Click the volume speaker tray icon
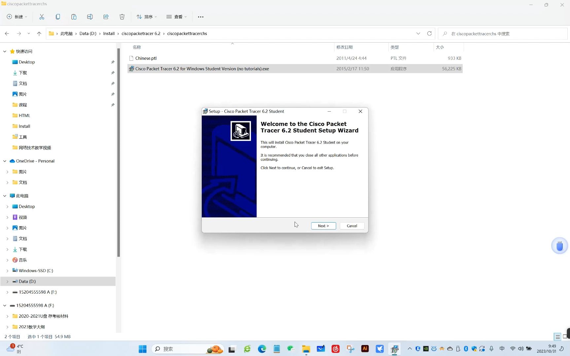This screenshot has height=356, width=570. [521, 349]
